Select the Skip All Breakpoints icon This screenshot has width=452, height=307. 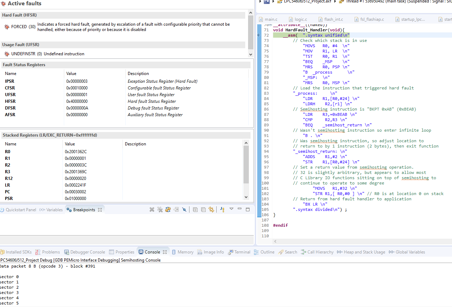[x=184, y=209]
